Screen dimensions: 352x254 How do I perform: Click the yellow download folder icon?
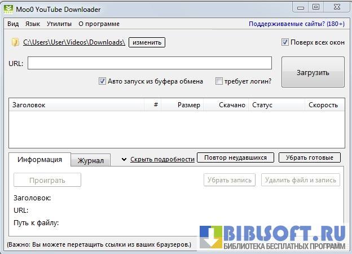coord(15,42)
